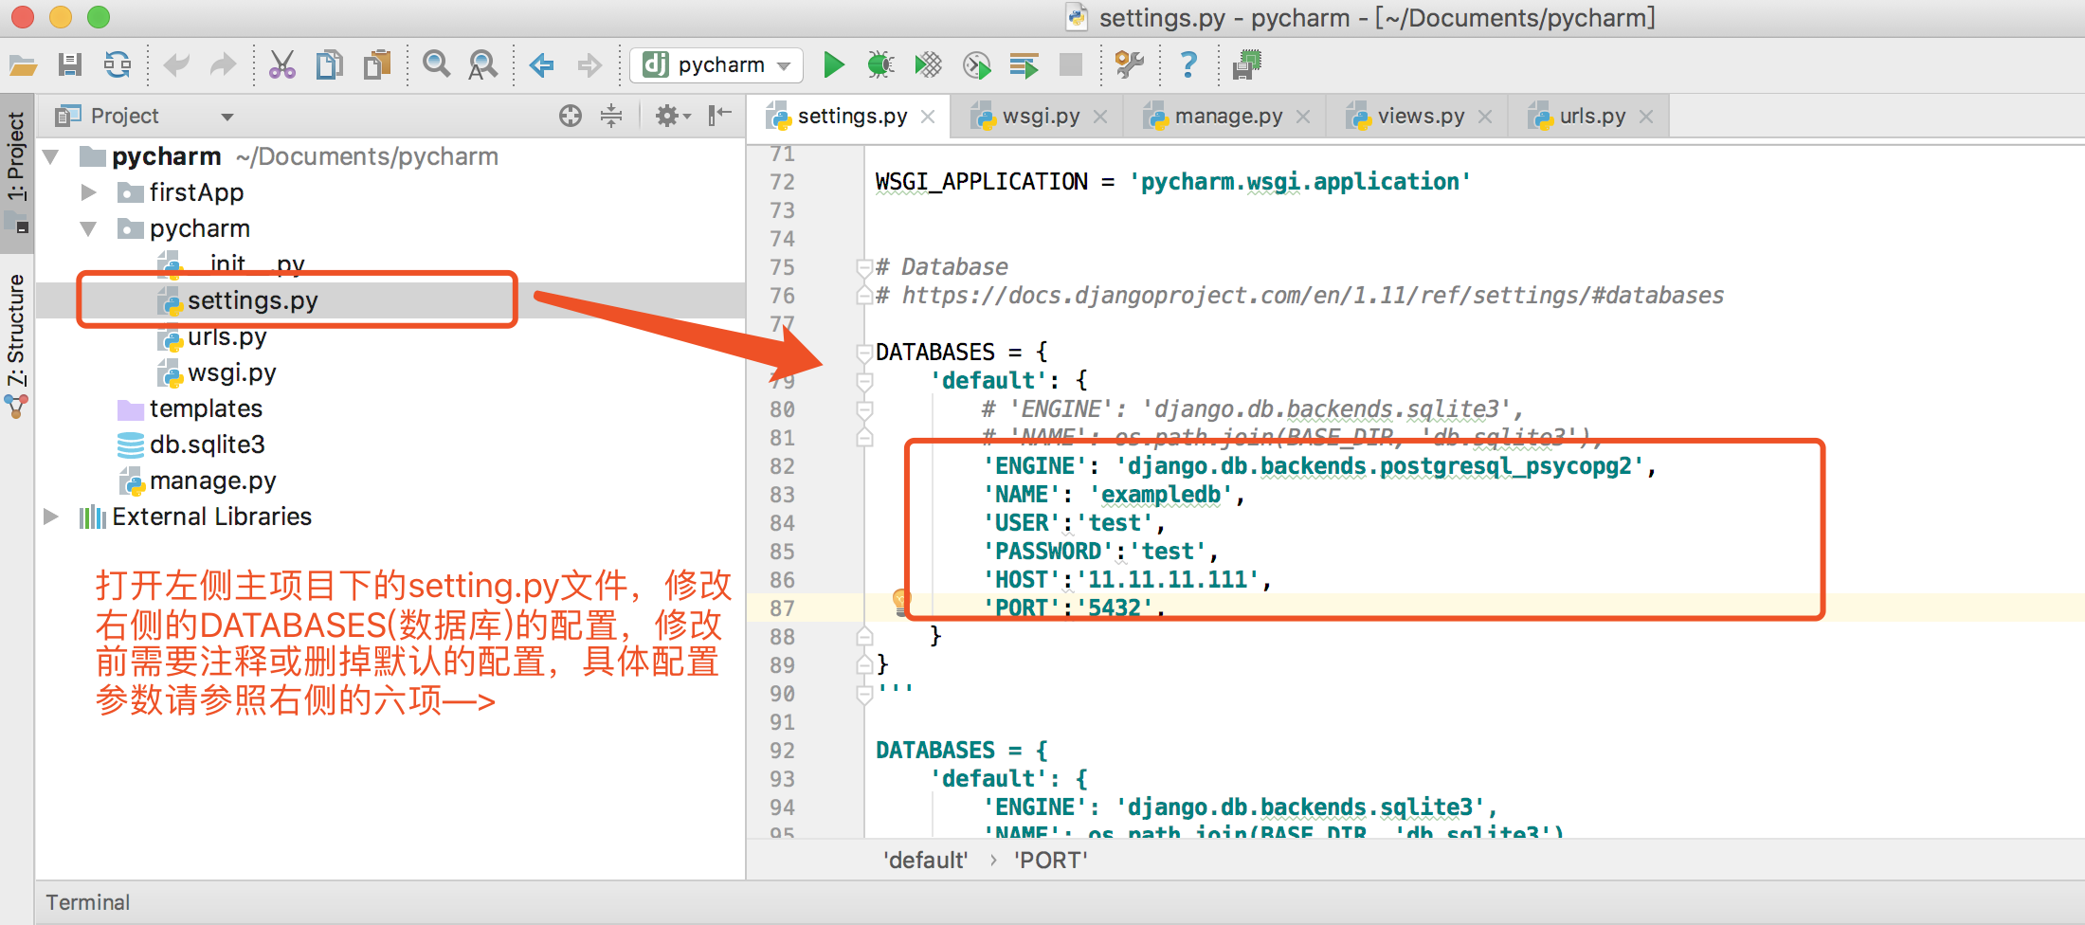Click the Forward navigation arrow
The image size is (2085, 925).
(x=589, y=65)
